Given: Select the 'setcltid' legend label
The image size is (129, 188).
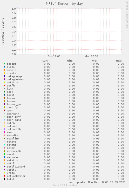Looking at the screenshot, I should click(13, 163).
